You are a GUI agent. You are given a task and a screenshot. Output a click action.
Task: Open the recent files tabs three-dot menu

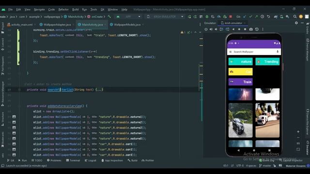(x=200, y=25)
